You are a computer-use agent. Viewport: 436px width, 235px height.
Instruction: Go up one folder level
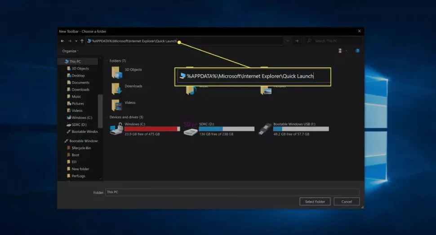(82, 41)
